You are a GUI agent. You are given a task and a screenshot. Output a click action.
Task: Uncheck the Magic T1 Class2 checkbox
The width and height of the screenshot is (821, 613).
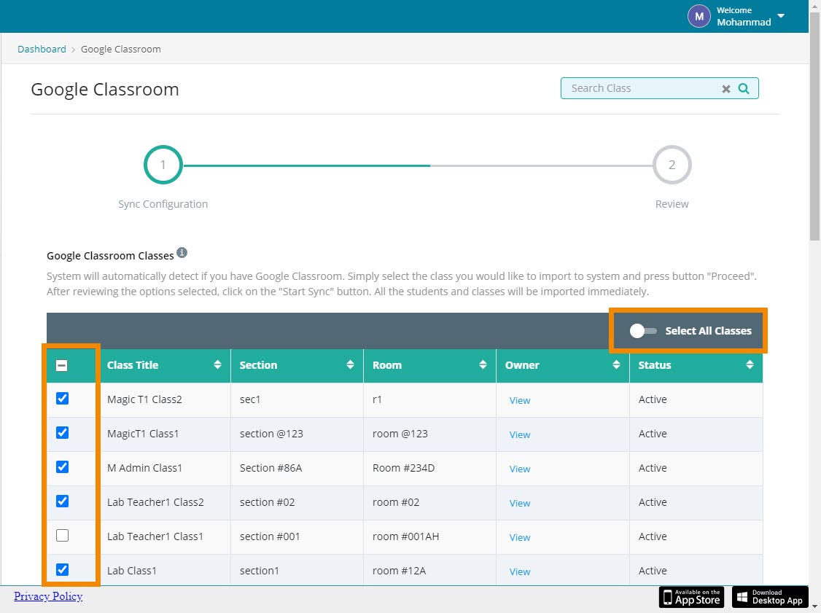(x=63, y=399)
